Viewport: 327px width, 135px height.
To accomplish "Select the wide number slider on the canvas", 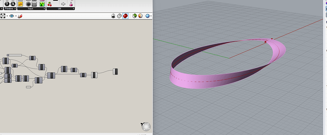I will pos(15,55).
